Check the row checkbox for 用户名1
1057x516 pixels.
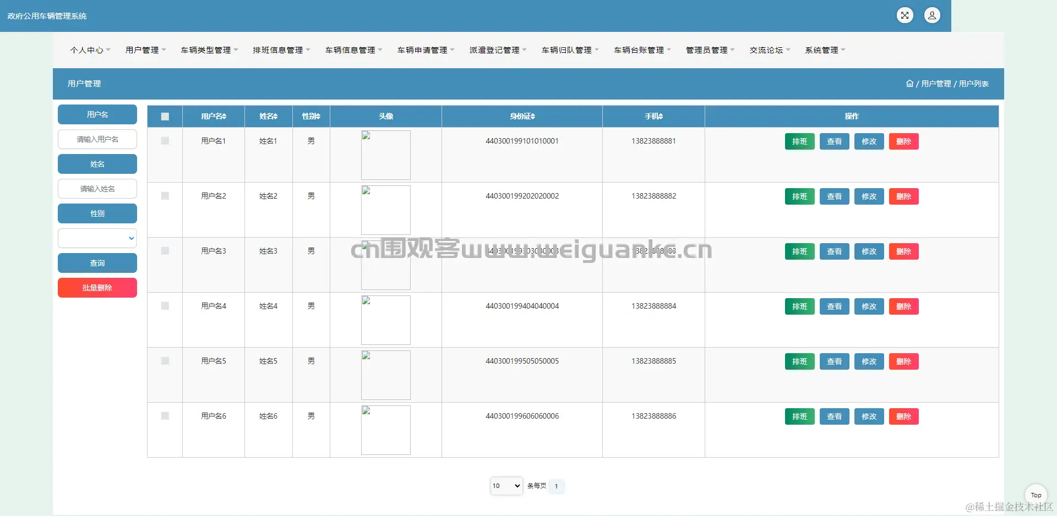click(165, 141)
